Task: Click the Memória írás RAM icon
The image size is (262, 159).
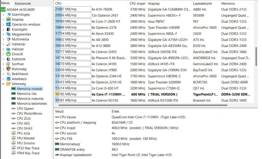Action: (x=13, y=94)
